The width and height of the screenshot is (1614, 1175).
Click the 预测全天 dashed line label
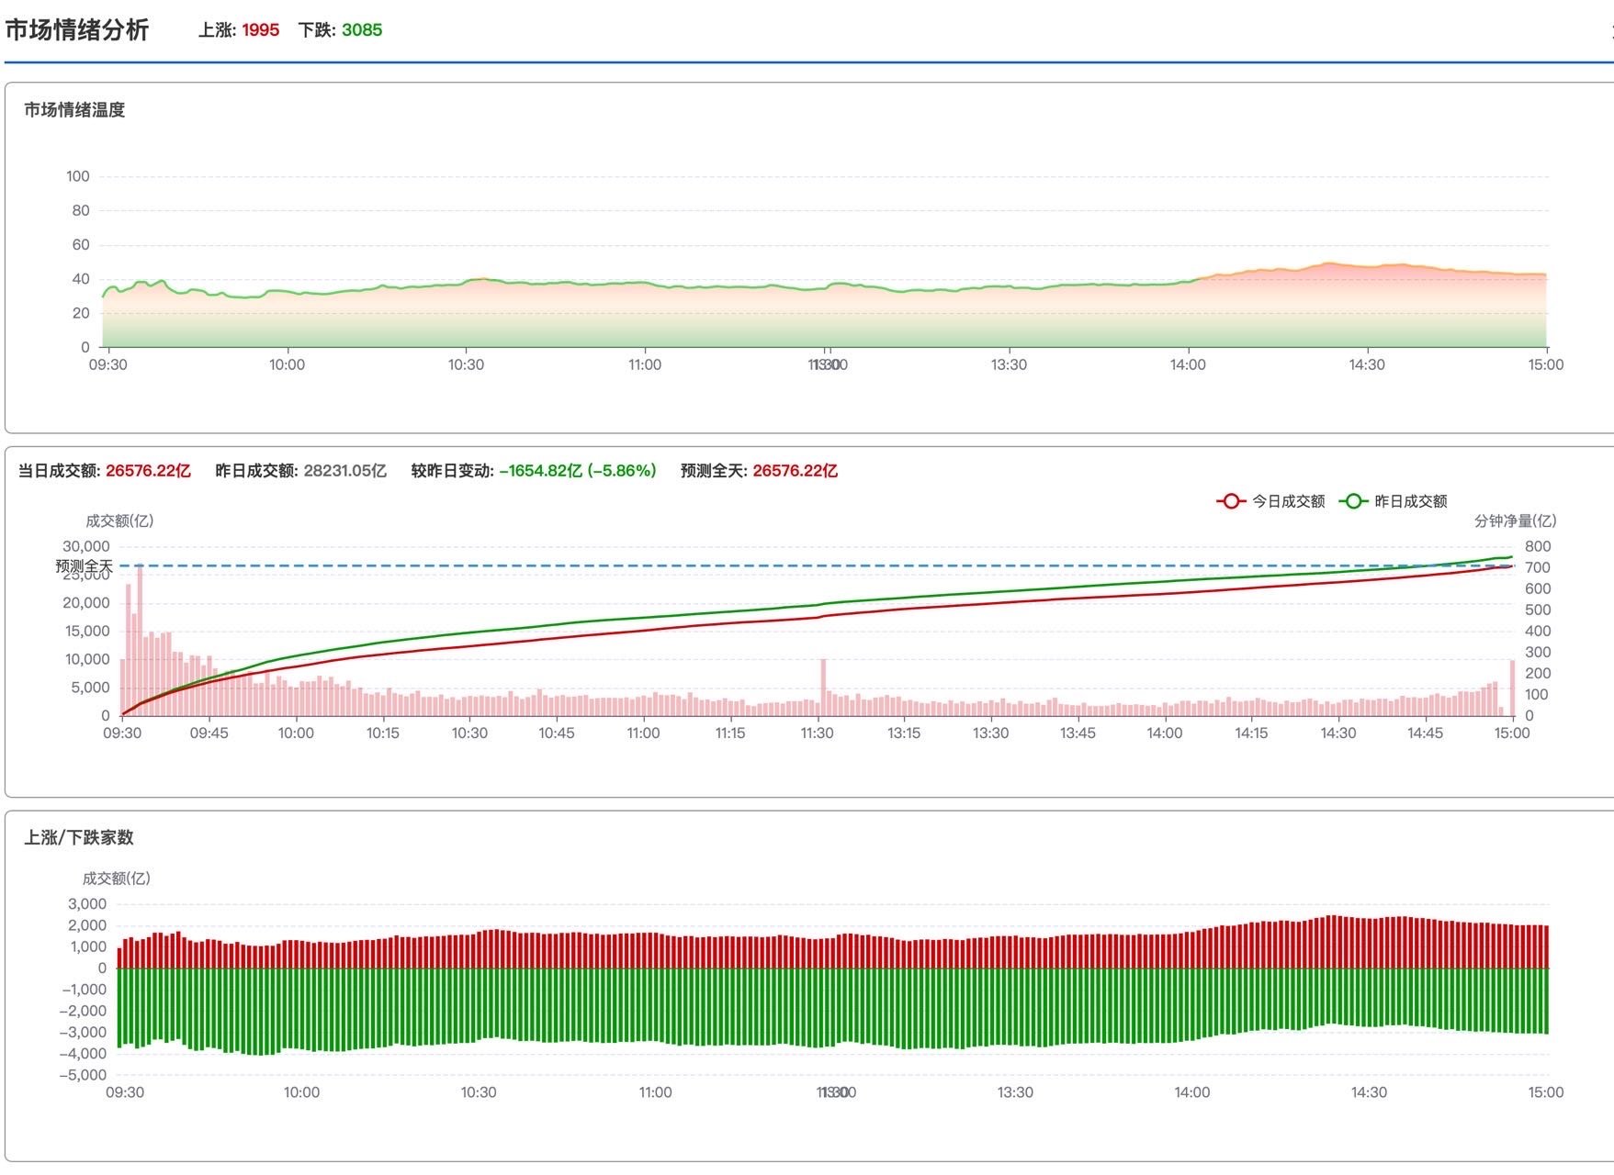(84, 566)
